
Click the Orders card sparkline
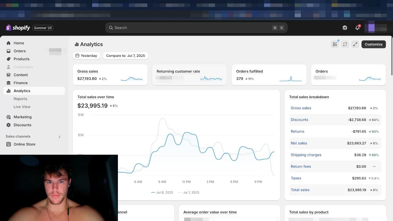tap(370, 79)
